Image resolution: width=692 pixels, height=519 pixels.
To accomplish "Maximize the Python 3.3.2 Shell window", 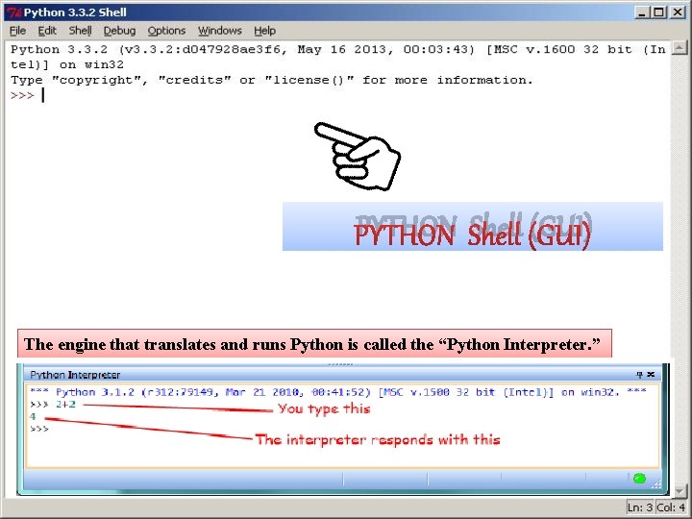I will point(659,12).
